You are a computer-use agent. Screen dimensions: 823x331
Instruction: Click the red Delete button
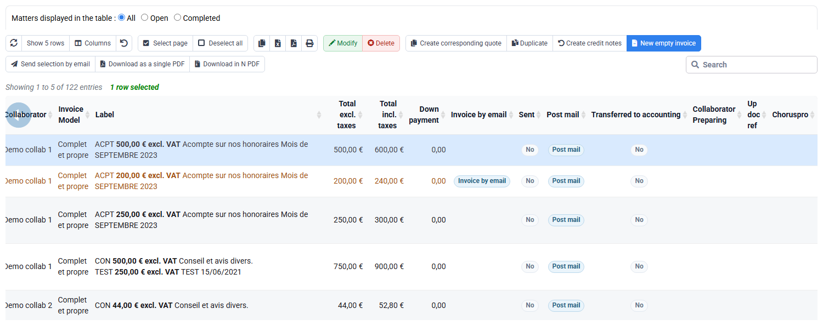(381, 43)
